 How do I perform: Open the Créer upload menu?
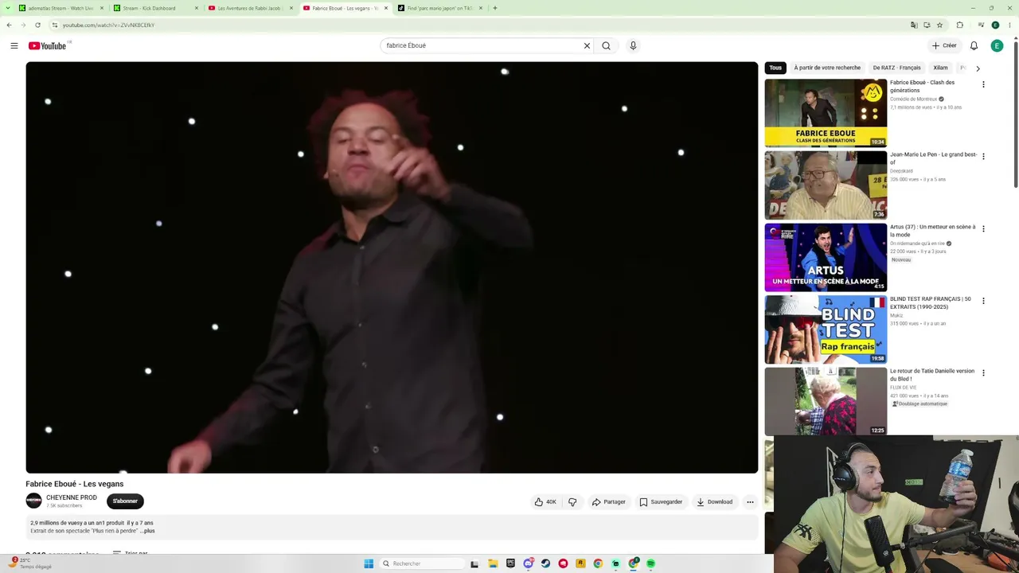click(944, 45)
